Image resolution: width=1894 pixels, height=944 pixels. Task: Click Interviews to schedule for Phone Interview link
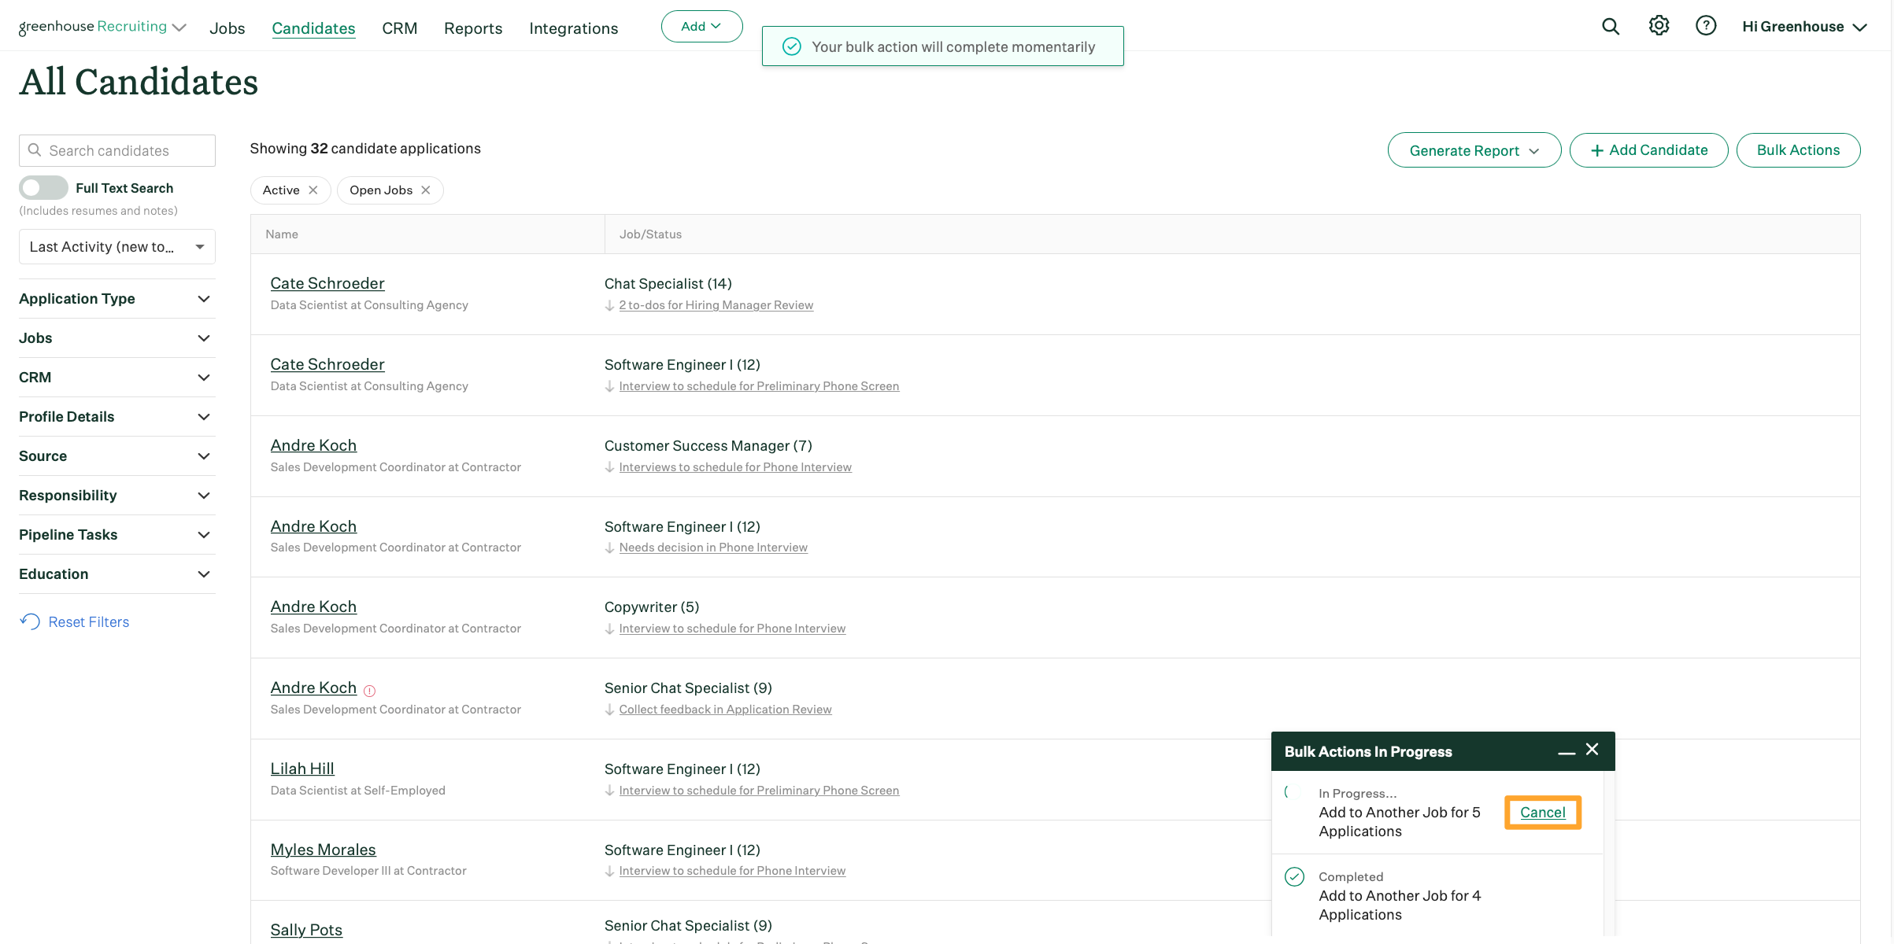point(735,467)
